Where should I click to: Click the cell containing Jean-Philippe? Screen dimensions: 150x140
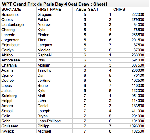point(55,121)
